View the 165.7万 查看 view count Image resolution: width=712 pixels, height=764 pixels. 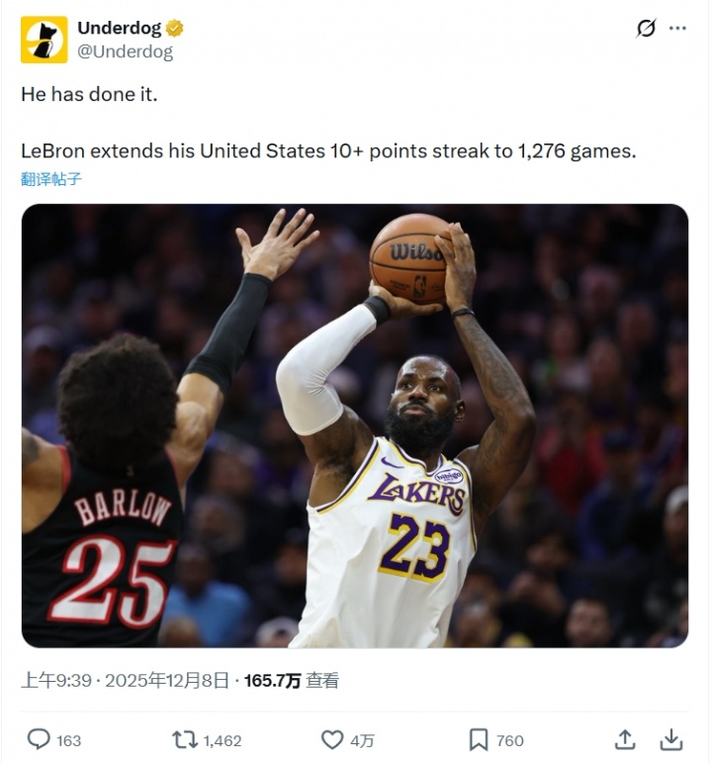pyautogui.click(x=292, y=680)
